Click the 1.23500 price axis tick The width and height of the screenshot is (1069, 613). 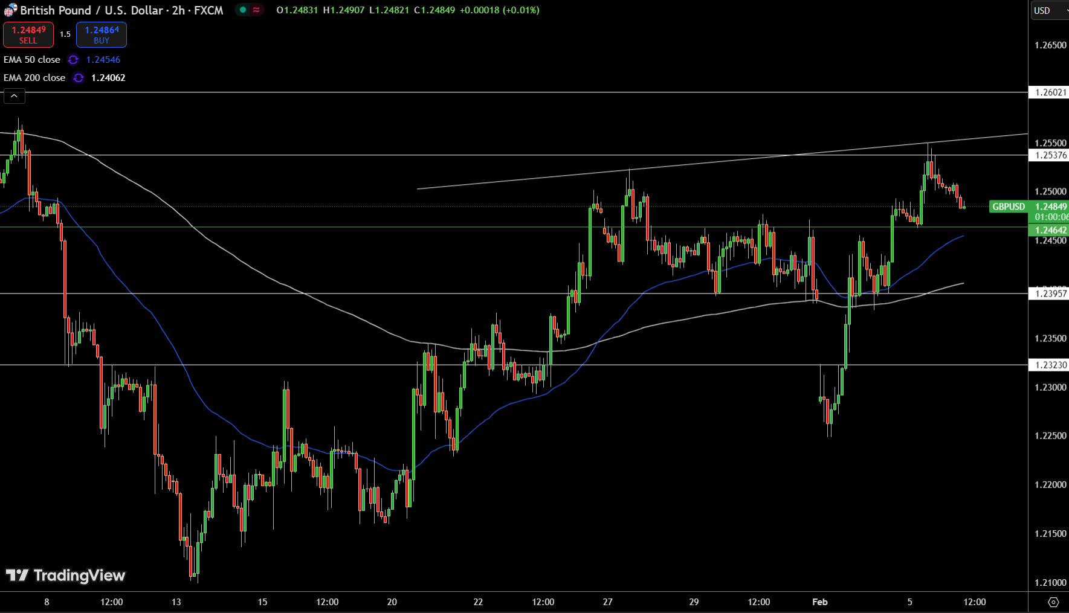pos(1050,338)
